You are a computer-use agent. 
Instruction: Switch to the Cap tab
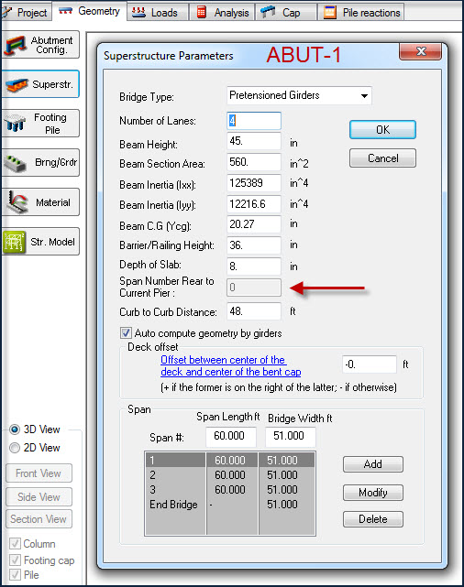(x=286, y=12)
